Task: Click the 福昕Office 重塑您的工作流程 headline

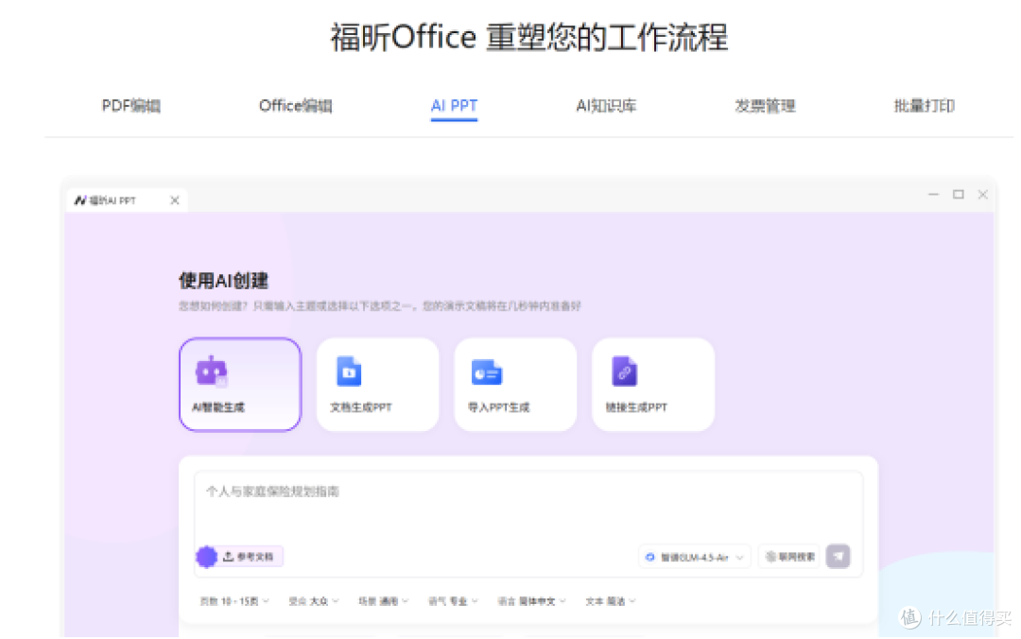Action: point(529,37)
